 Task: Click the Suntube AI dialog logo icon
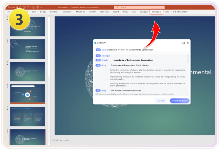95,43
